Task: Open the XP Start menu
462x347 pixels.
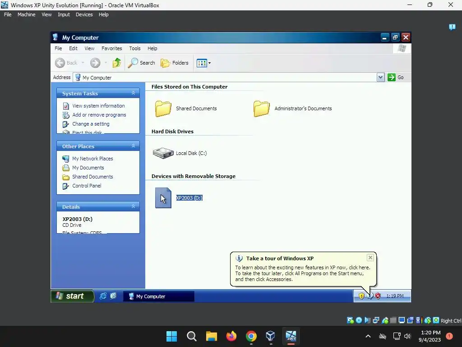Action: [x=72, y=296]
